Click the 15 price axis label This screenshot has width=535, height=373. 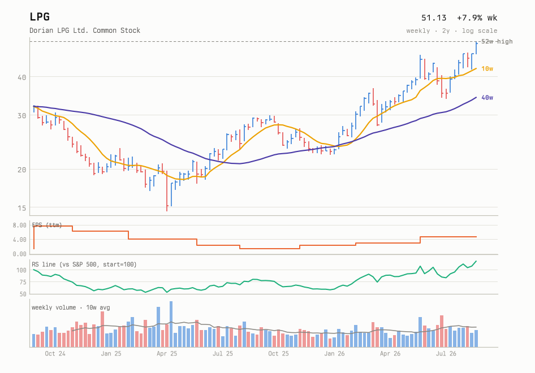pyautogui.click(x=22, y=207)
